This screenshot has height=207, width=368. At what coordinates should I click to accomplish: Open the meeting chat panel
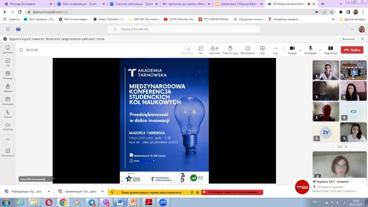click(201, 50)
